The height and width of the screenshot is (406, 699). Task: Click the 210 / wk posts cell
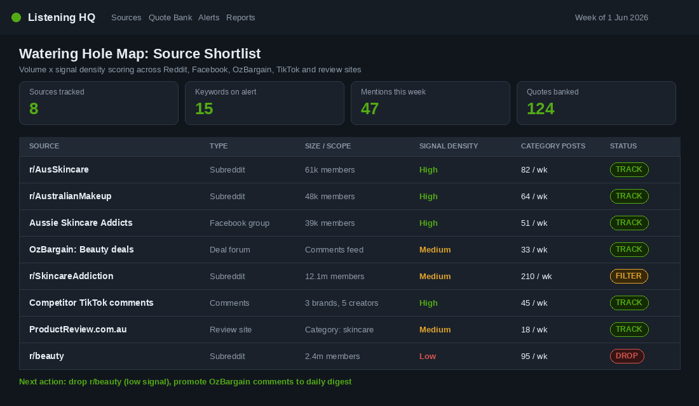tap(536, 277)
